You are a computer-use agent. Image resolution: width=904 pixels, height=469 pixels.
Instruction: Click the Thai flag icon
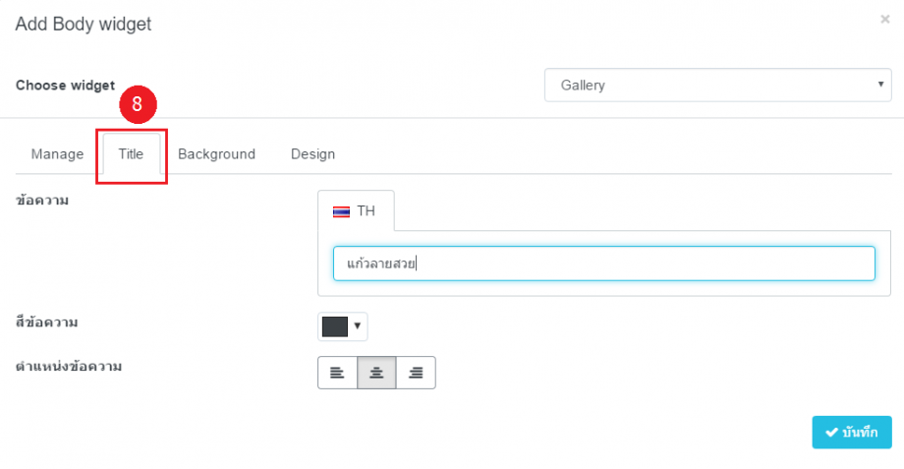342,211
